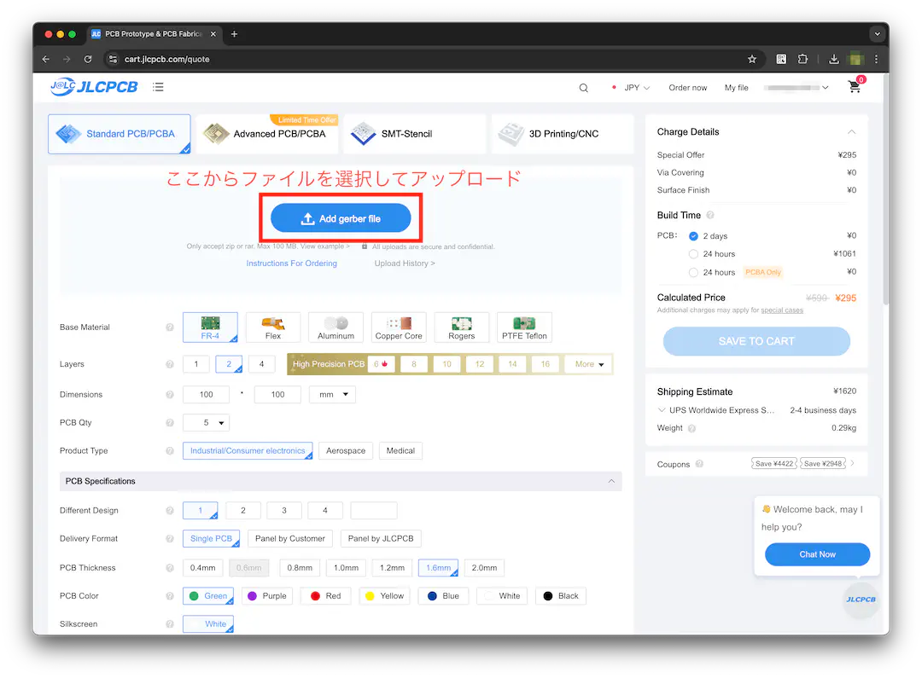Switch to Advanced PCB/PCBA tab
Viewport: 922px width, 678px height.
click(x=267, y=134)
